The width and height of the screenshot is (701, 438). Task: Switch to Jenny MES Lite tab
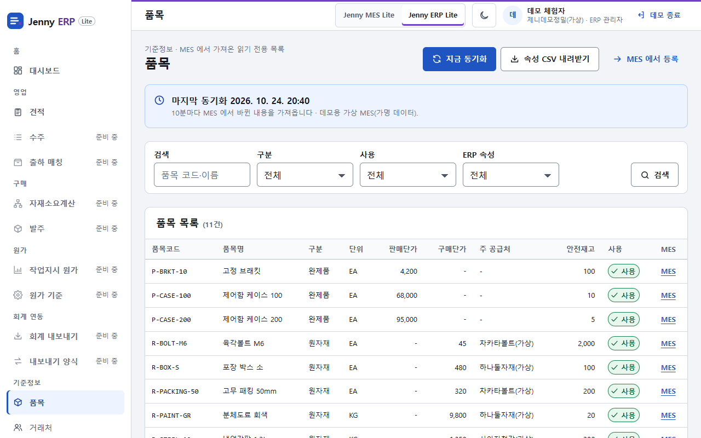point(369,15)
